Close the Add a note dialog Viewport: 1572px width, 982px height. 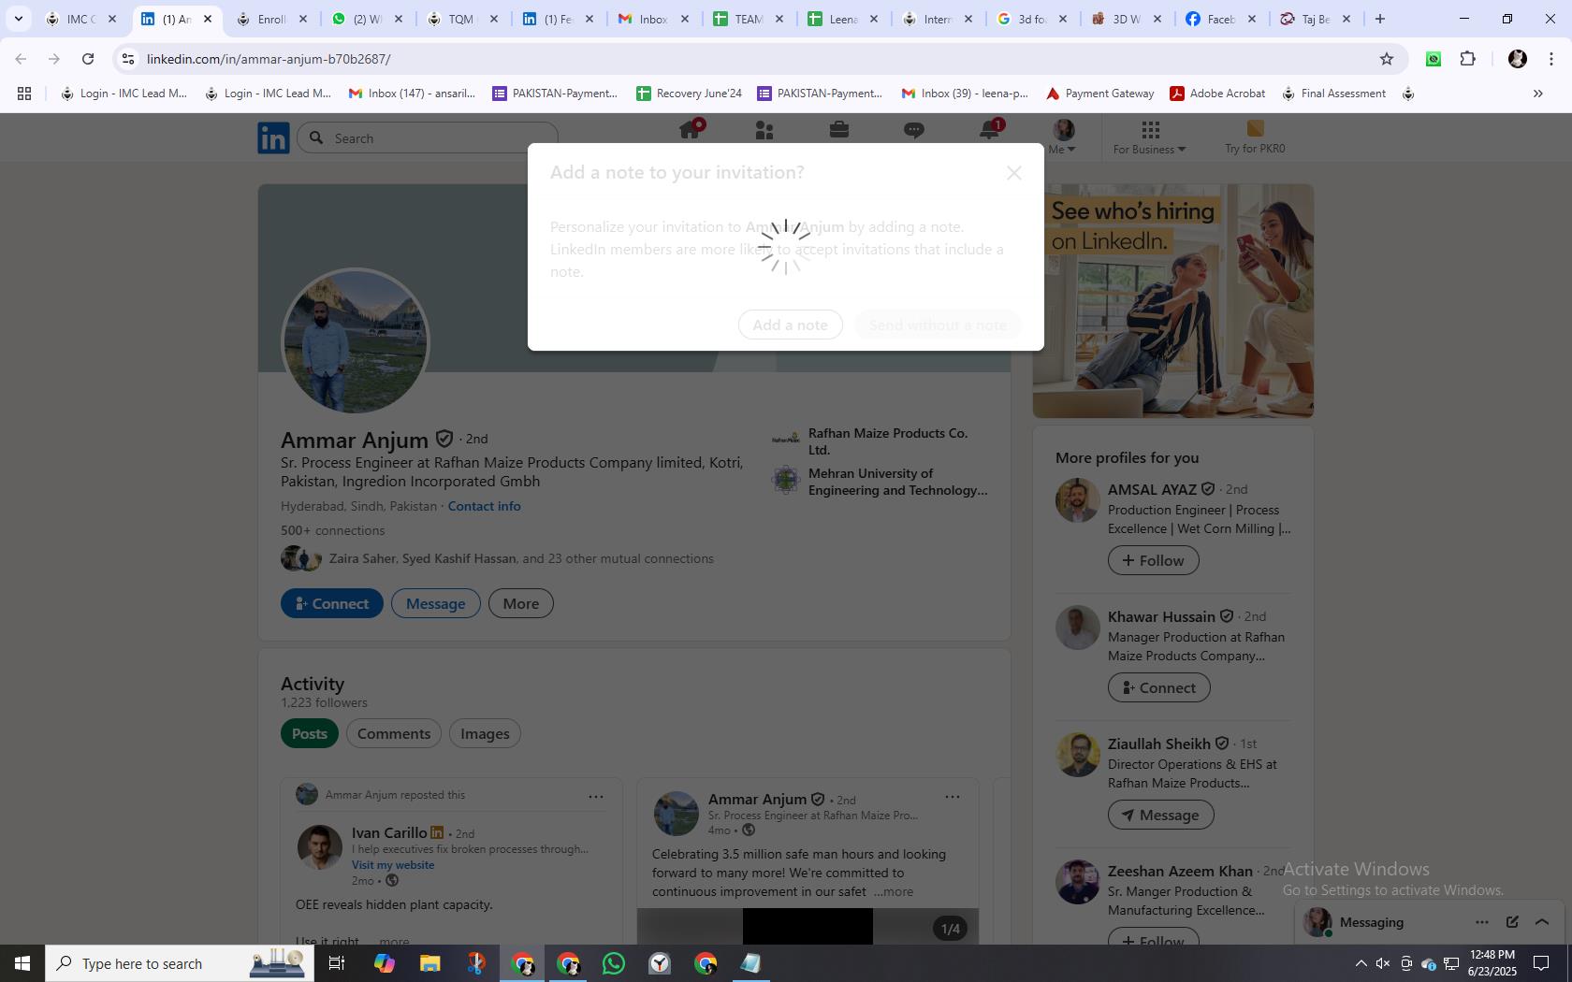click(1014, 173)
